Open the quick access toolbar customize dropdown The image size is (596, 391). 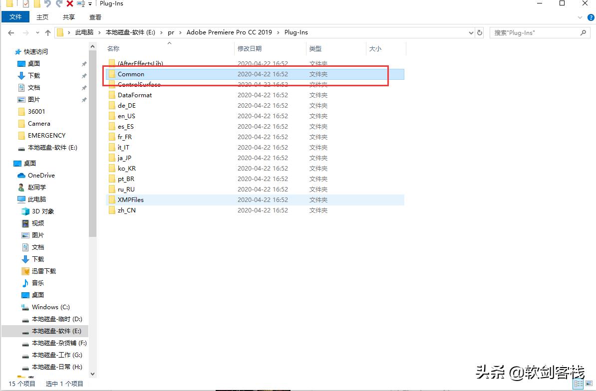pos(90,4)
